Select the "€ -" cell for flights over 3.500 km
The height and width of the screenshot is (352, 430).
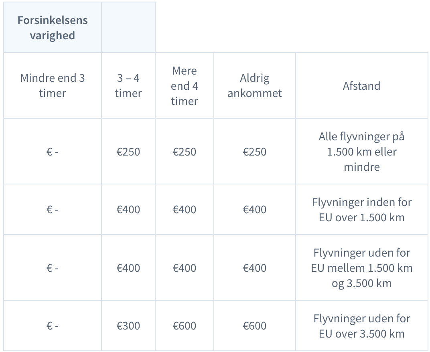(53, 326)
